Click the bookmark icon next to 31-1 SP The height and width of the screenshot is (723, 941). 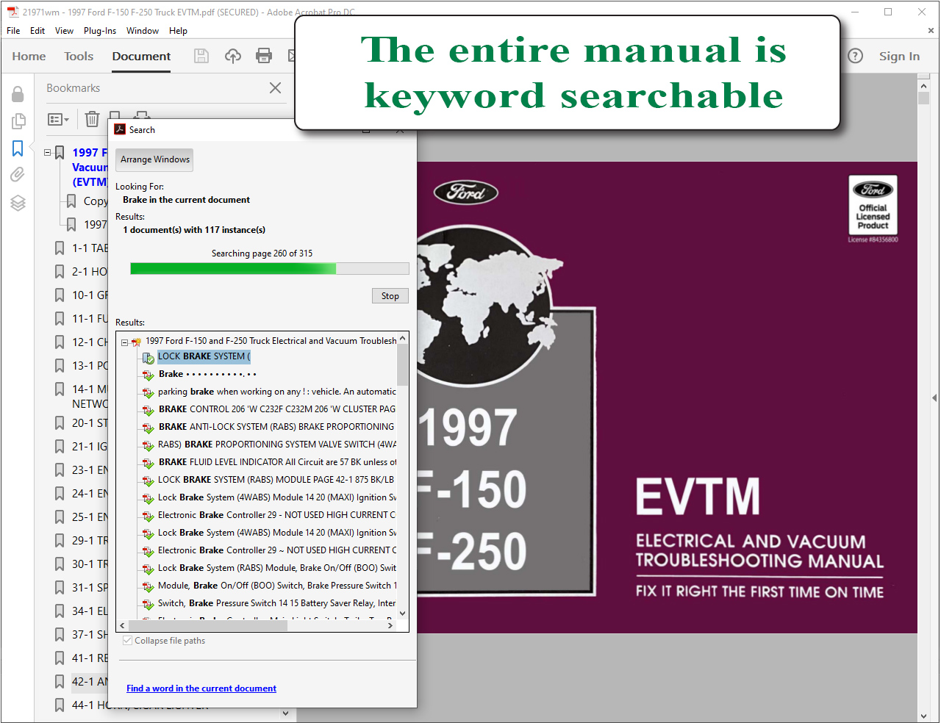(x=60, y=588)
